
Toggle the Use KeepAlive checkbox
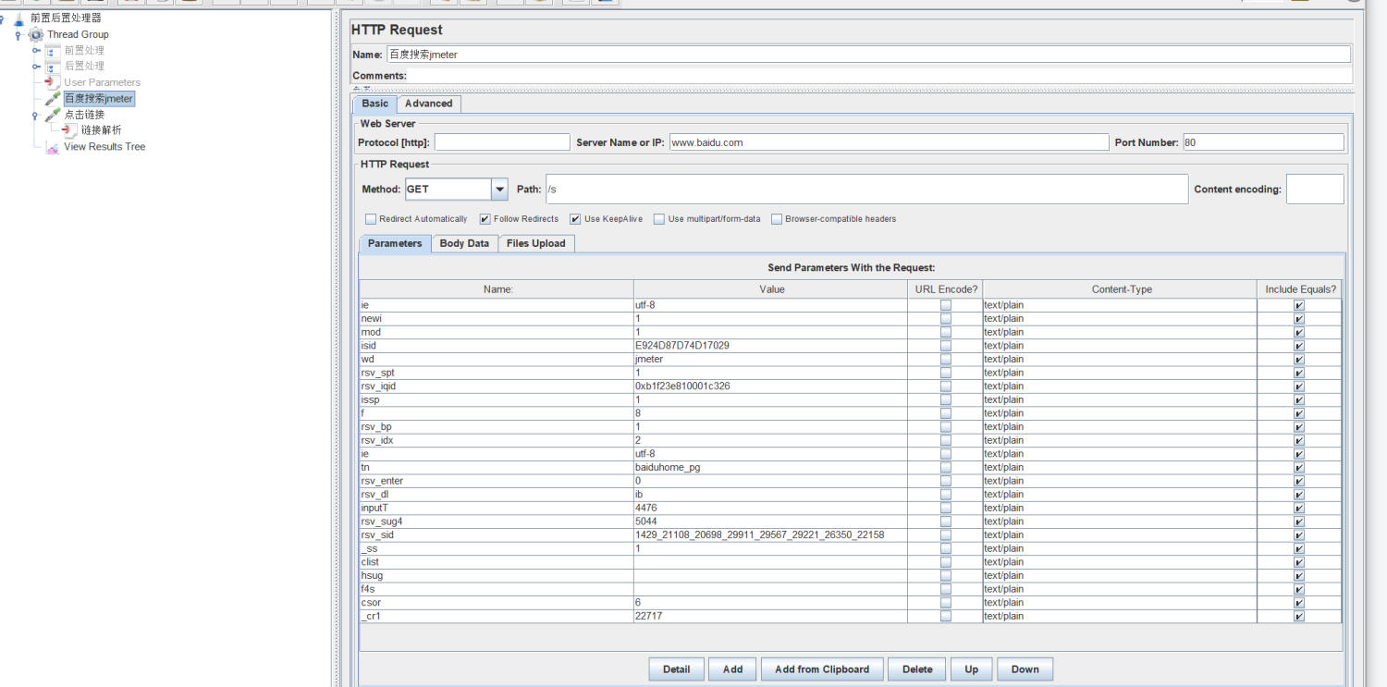575,219
